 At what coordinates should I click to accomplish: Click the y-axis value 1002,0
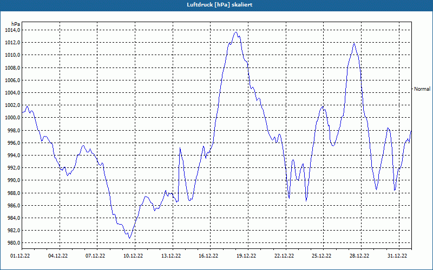(12, 105)
